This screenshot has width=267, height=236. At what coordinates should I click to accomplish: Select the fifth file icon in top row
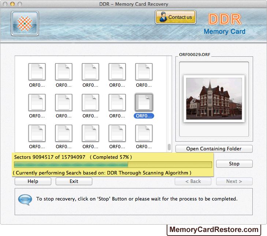point(144,72)
